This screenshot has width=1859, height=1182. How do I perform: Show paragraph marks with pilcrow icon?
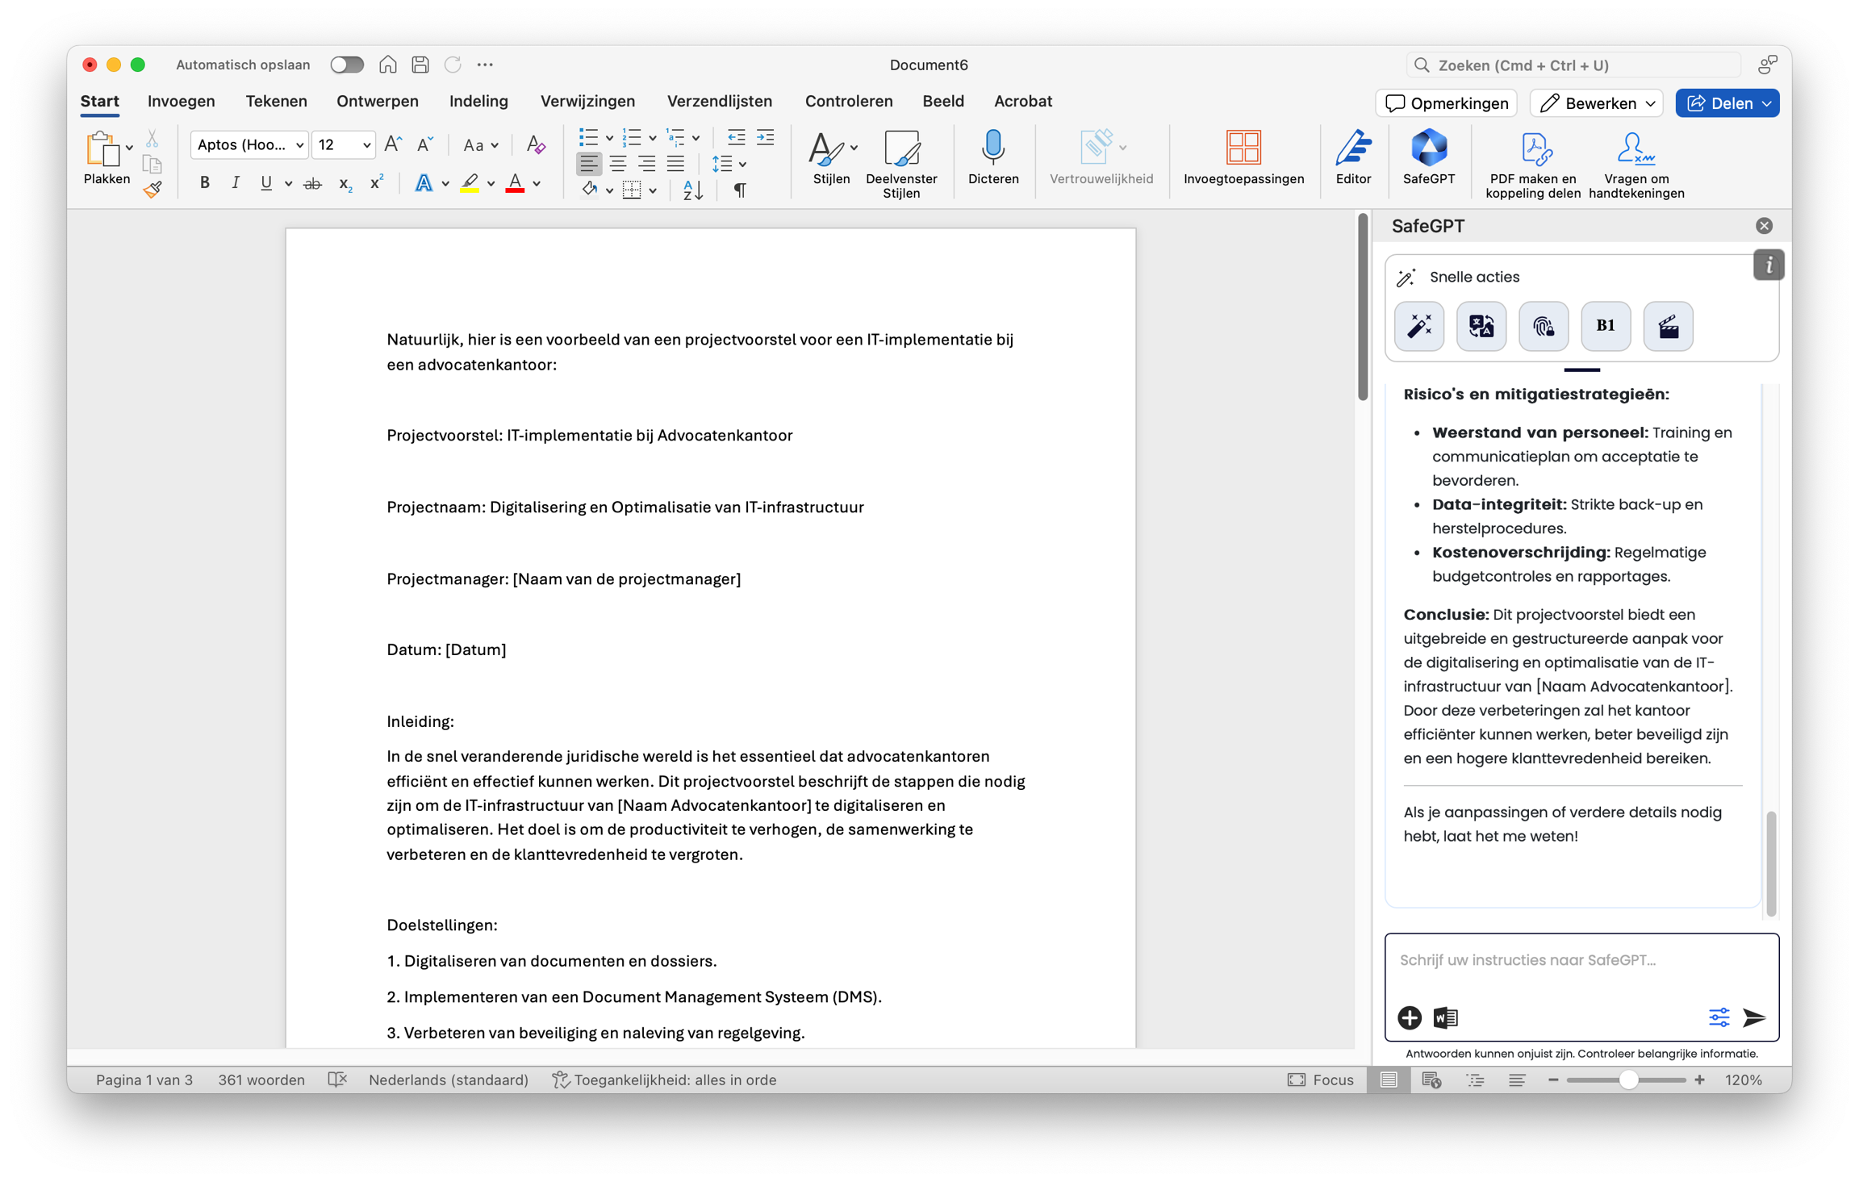pos(739,190)
